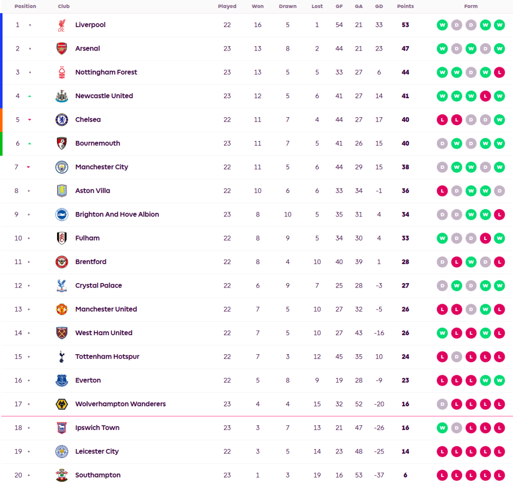Click Newcastle United's green up-arrow position indicator
The width and height of the screenshot is (513, 485).
pos(30,96)
